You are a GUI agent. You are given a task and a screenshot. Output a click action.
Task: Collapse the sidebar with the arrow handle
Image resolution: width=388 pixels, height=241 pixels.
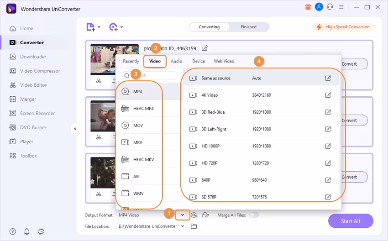[x=74, y=129]
